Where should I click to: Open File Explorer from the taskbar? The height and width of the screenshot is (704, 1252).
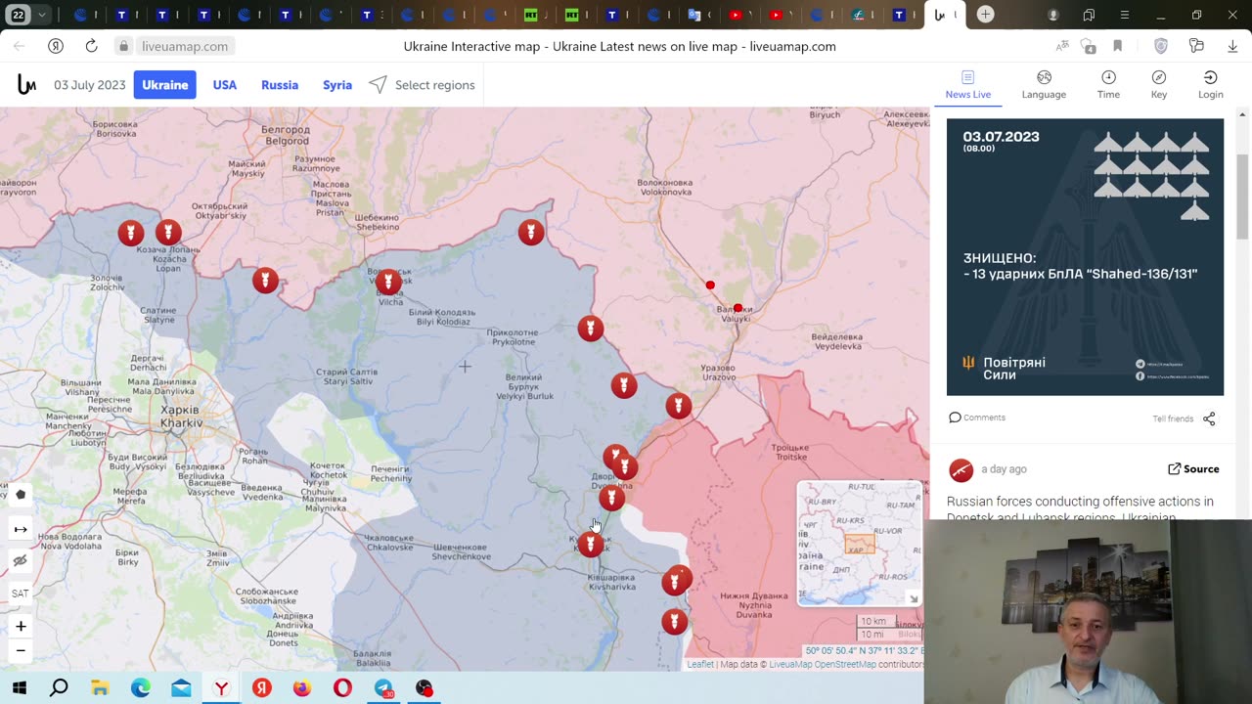100,688
